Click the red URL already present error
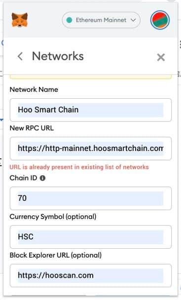 (x=79, y=167)
